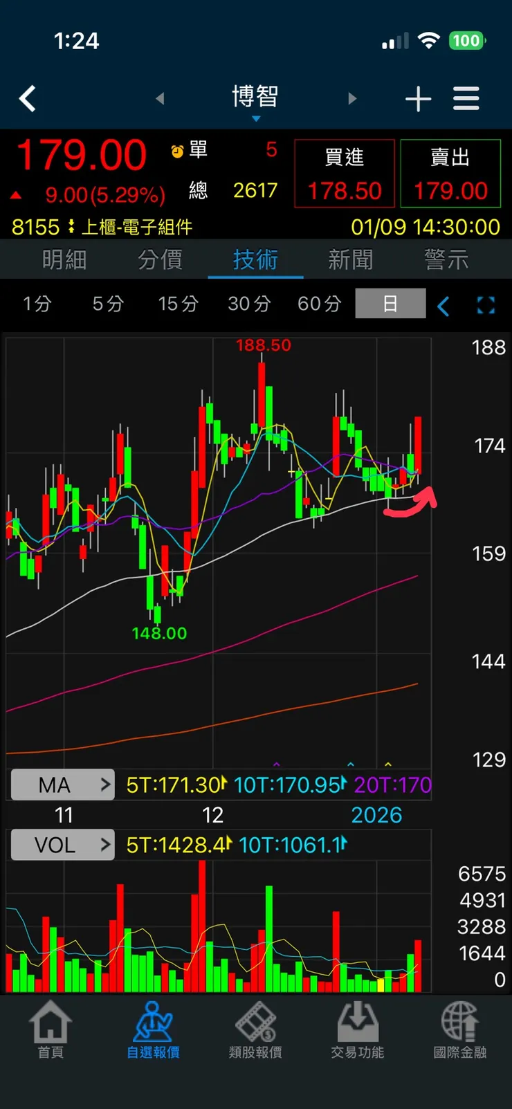
Task: Tap the Wi-Fi status icon
Action: tap(429, 41)
